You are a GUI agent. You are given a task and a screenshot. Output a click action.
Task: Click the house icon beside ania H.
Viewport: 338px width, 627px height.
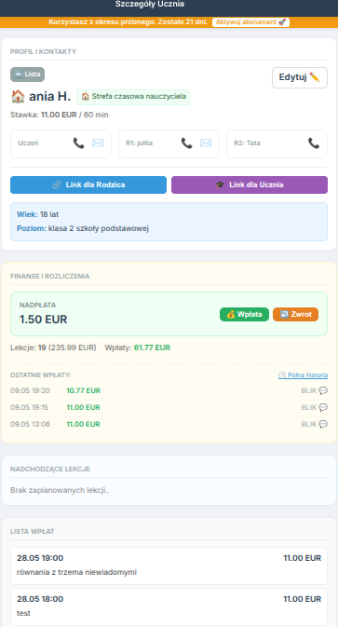(x=18, y=96)
